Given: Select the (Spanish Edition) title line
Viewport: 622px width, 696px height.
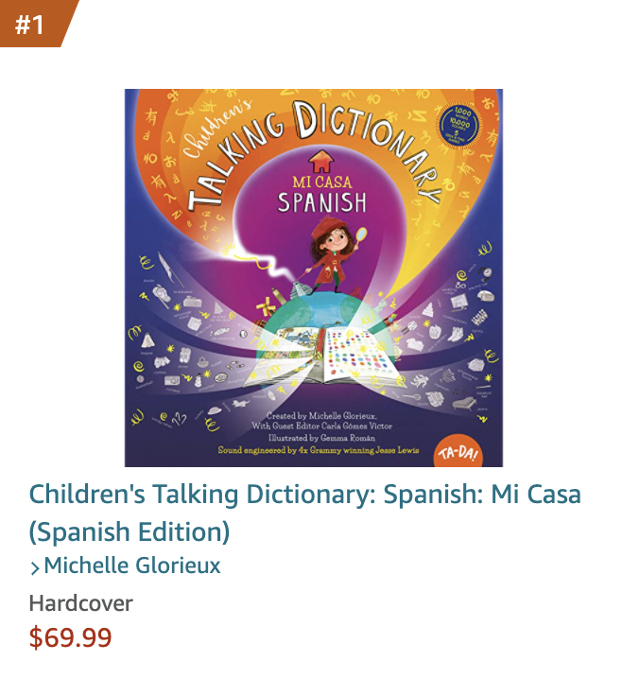Looking at the screenshot, I should point(130,531).
